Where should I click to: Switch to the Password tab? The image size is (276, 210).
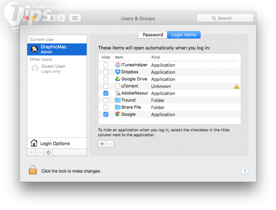click(153, 35)
